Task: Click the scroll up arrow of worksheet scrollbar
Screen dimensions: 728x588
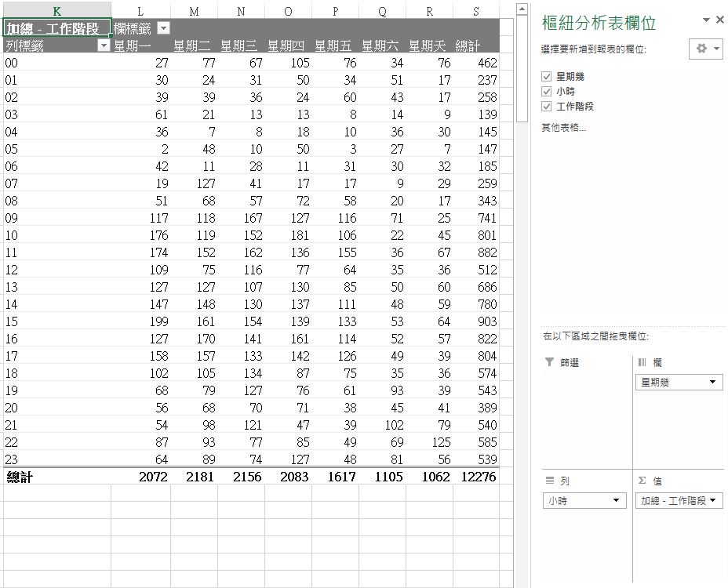Action: pos(522,9)
